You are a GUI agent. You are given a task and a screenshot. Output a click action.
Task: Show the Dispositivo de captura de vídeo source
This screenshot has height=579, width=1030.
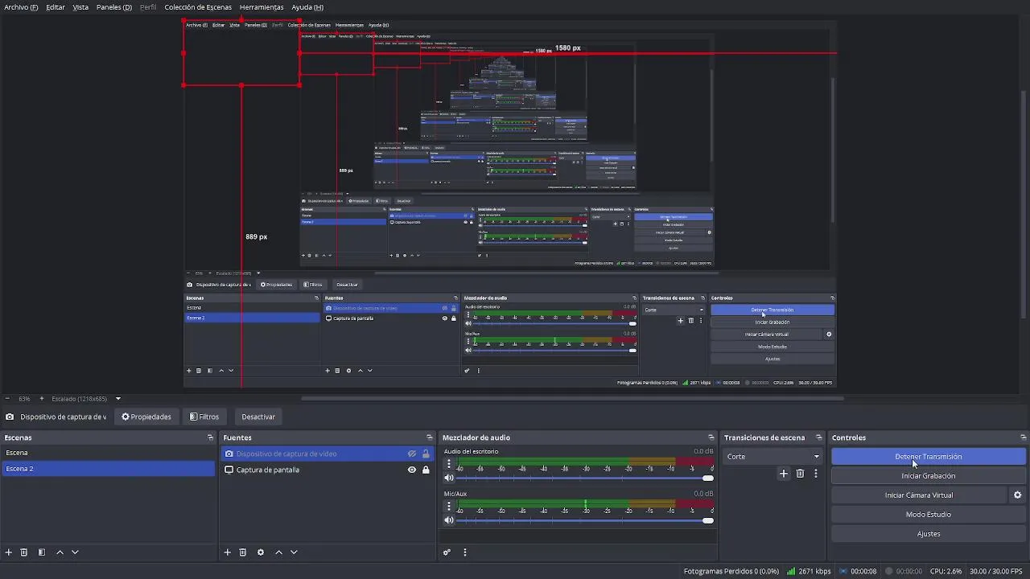click(x=412, y=454)
